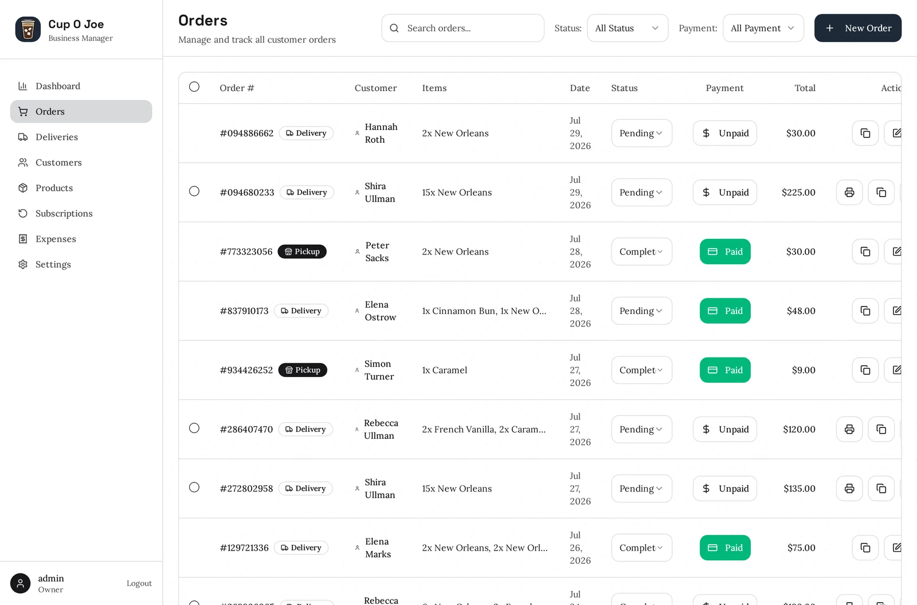917x605 pixels.
Task: Click Unpaid button for order #094886662
Action: click(x=724, y=133)
